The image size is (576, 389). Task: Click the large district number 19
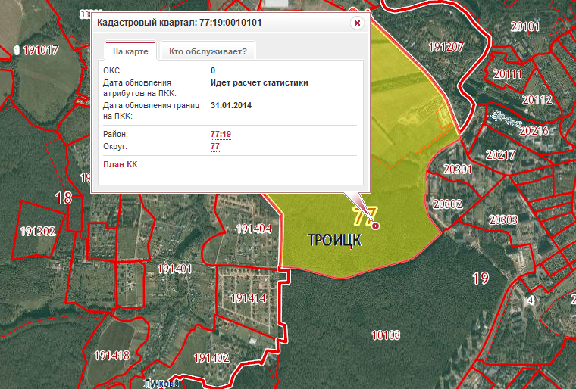(x=481, y=279)
